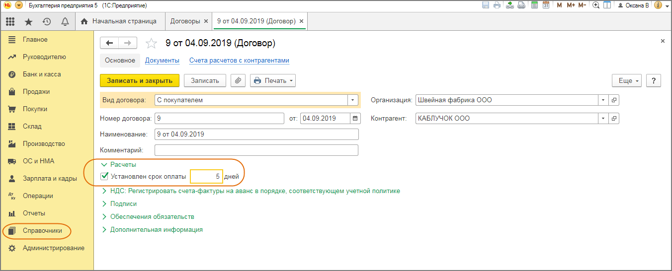Open the Еще dropdown menu

click(x=627, y=80)
